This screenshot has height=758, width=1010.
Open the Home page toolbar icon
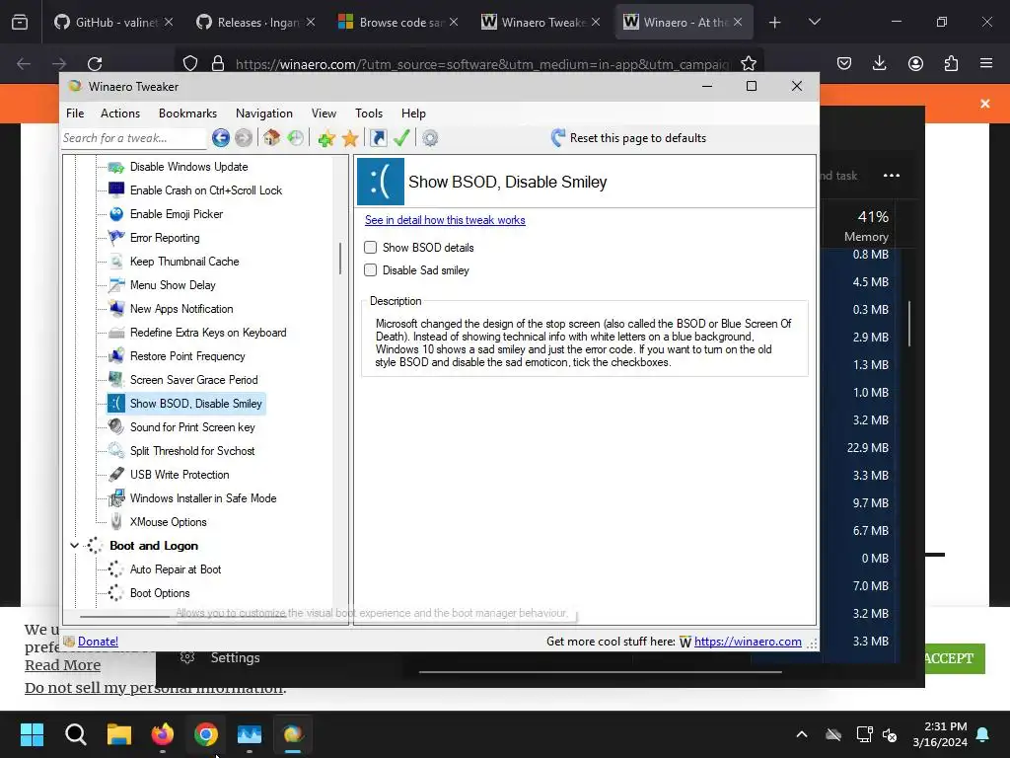(x=271, y=138)
